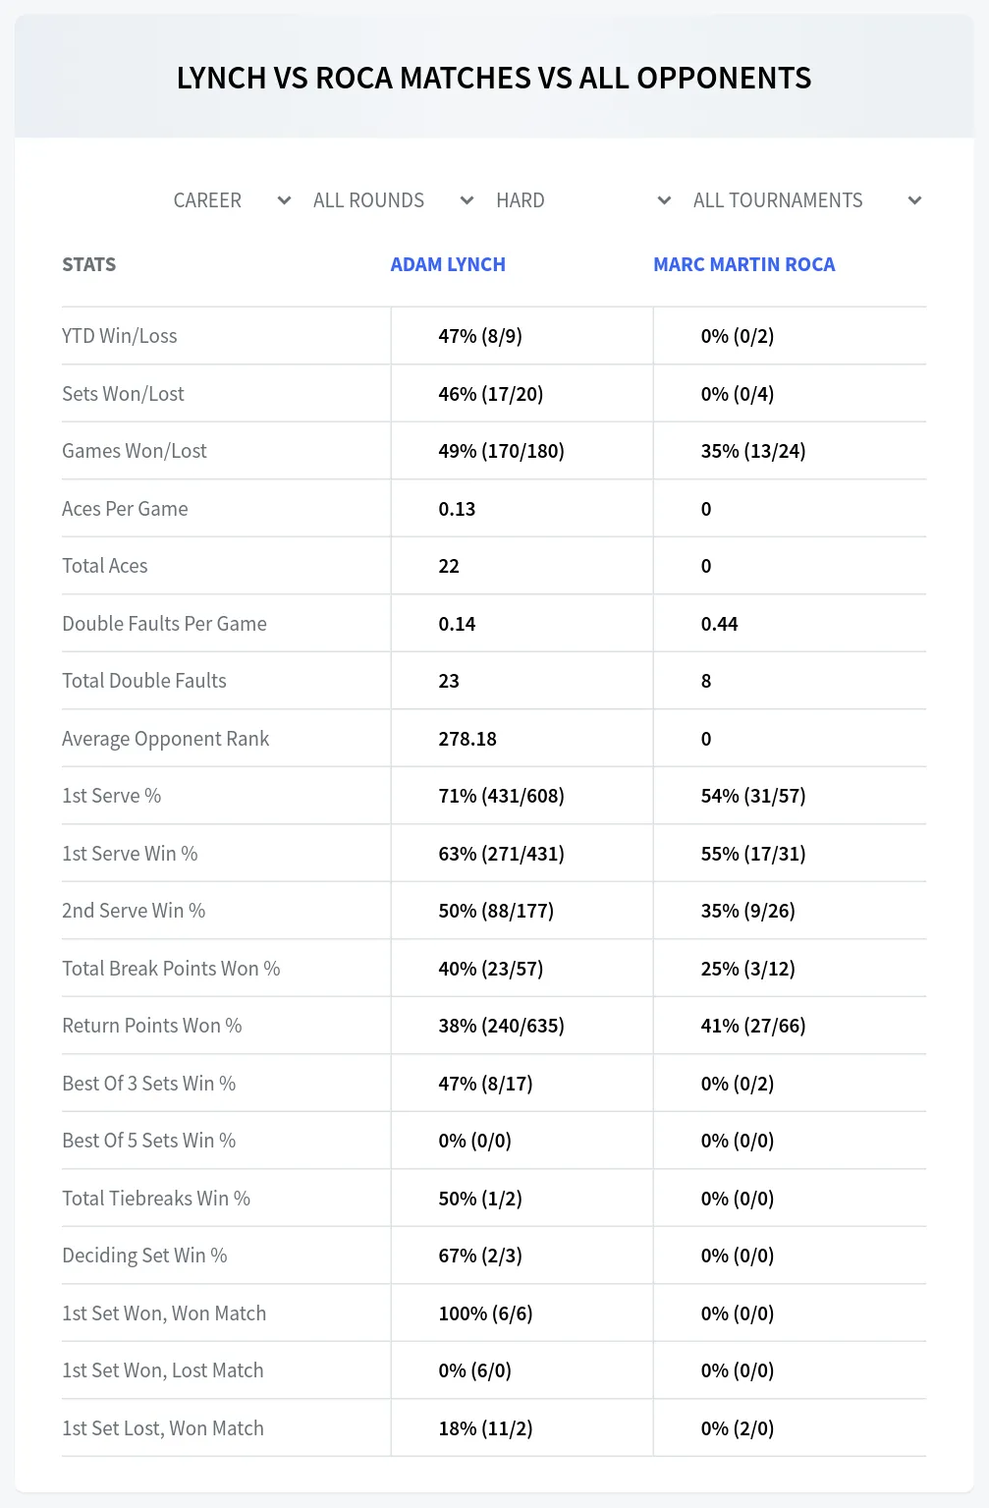Click the chevron next to ALL ROUNDS

point(467,200)
